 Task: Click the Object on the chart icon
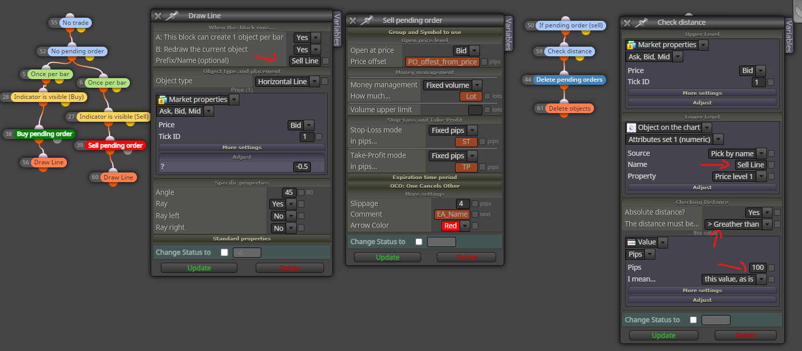click(x=632, y=128)
